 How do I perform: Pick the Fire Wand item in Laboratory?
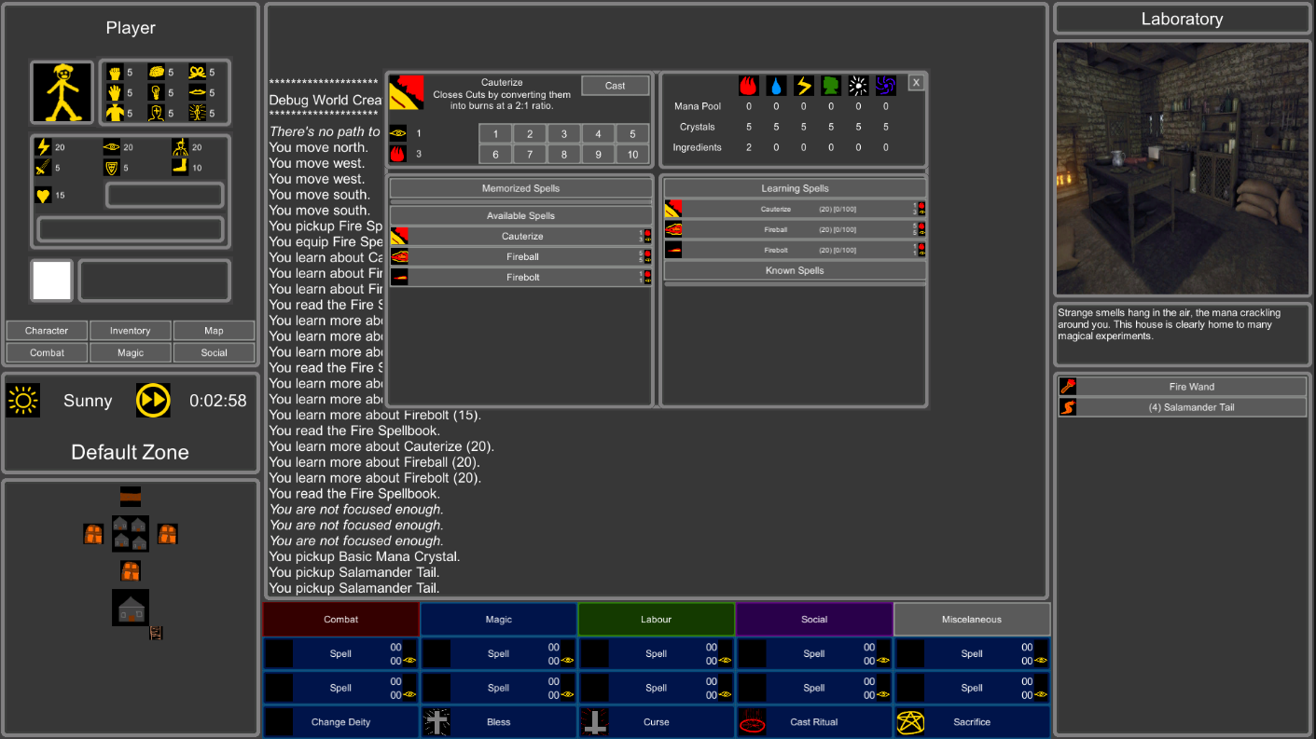pyautogui.click(x=1191, y=387)
